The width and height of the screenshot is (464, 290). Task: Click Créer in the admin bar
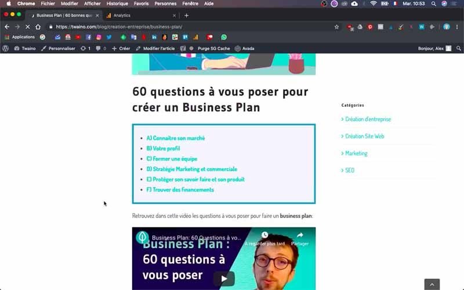pos(121,48)
